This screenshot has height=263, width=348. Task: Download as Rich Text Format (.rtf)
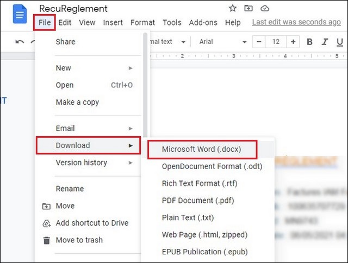207,183
